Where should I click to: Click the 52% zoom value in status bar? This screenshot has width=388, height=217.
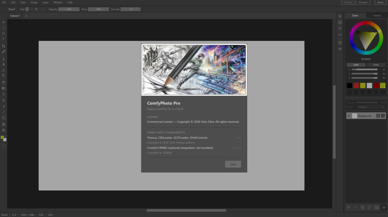(41, 215)
